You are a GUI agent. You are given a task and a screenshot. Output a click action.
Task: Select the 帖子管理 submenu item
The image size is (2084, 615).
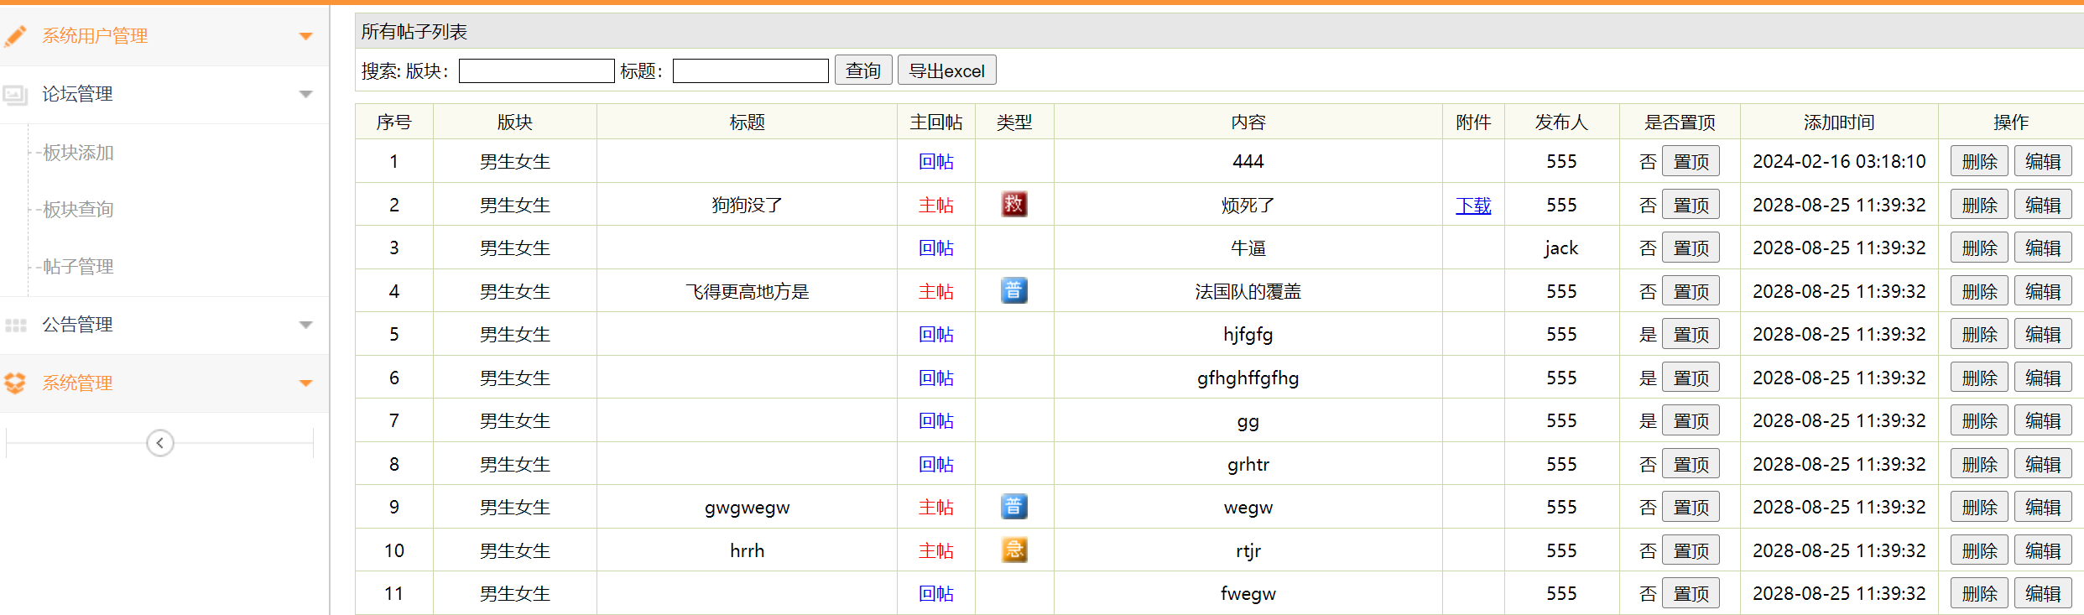[x=78, y=267]
